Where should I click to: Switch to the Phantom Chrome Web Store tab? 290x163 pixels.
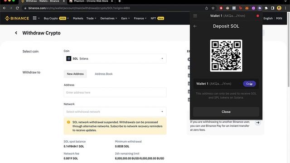pyautogui.click(x=91, y=1)
